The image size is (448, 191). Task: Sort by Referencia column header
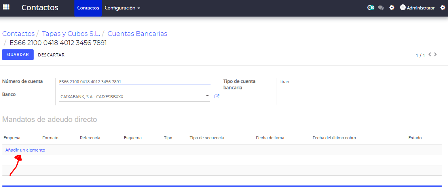tap(90, 138)
